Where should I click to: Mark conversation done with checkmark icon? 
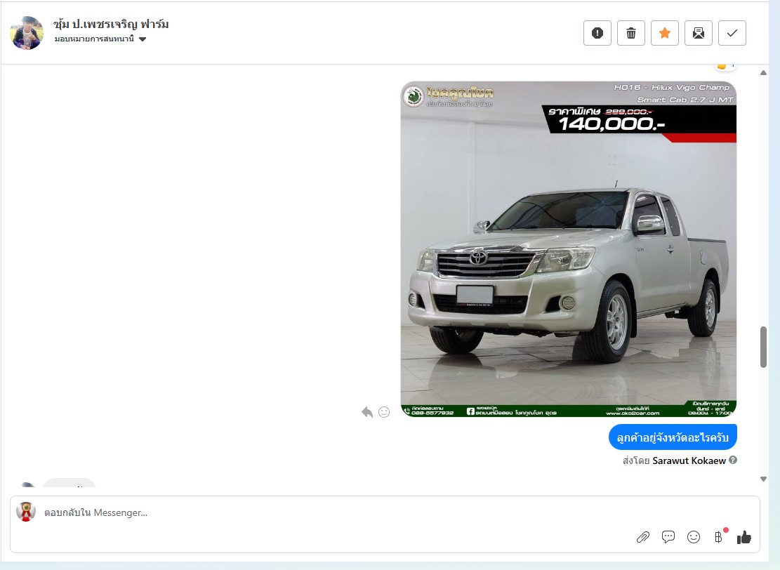click(x=732, y=33)
